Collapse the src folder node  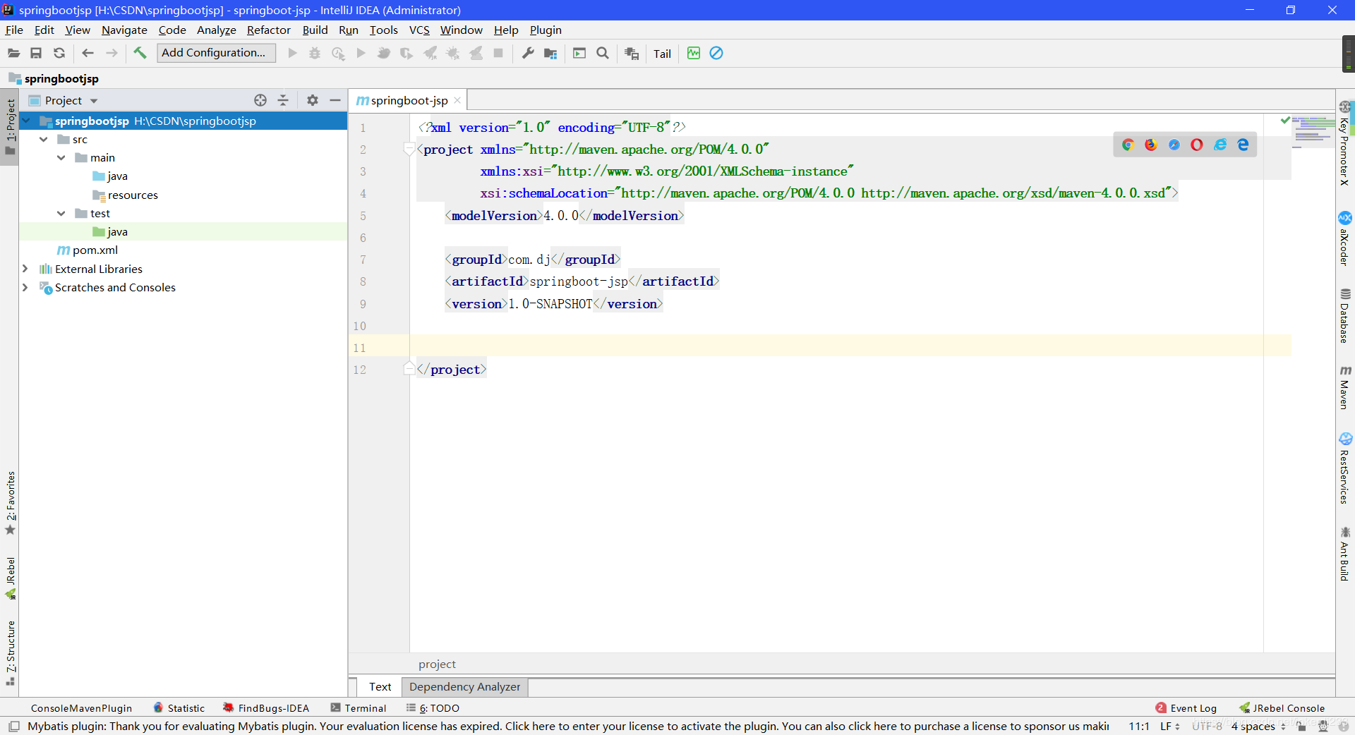tap(44, 139)
